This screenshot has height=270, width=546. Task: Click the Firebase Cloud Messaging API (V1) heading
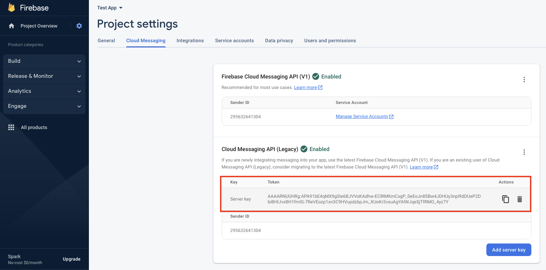266,77
